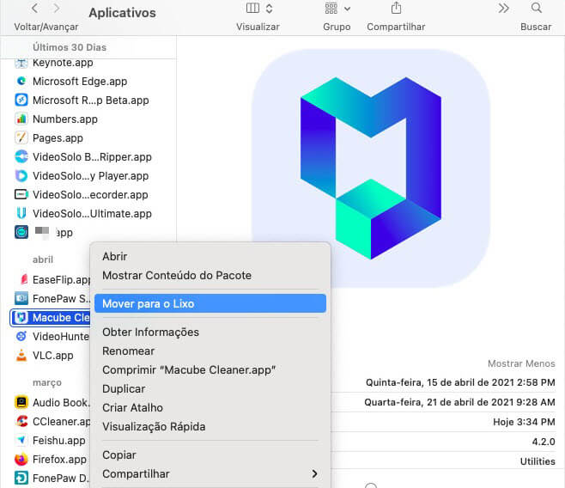Open the Visualizar column view icon

[x=252, y=8]
